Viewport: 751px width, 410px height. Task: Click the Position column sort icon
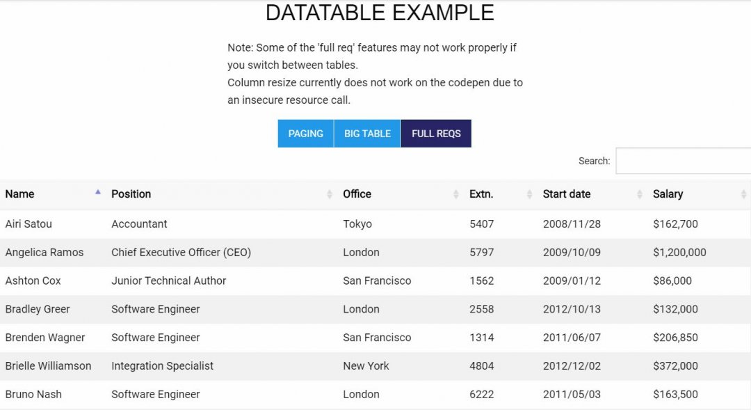[x=329, y=194]
